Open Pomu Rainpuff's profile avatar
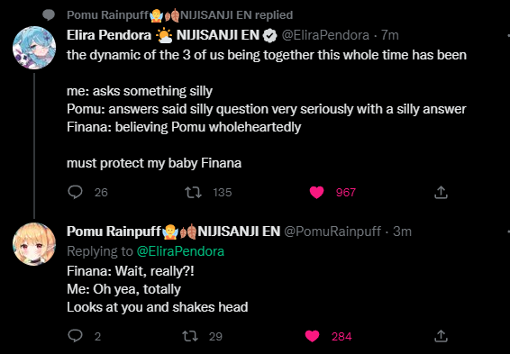Viewport: 510px width, 354px height. (34, 244)
